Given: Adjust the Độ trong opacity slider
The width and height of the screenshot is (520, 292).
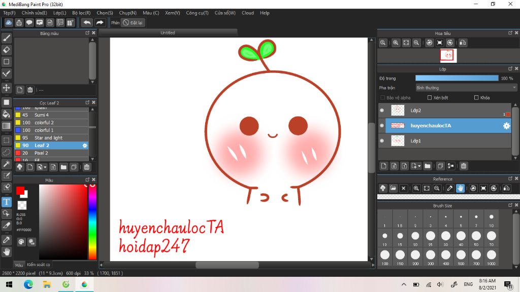Looking at the screenshot, I should coord(457,78).
